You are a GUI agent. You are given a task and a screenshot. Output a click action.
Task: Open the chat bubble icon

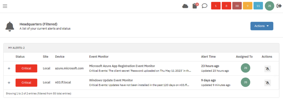pyautogui.click(x=205, y=6)
